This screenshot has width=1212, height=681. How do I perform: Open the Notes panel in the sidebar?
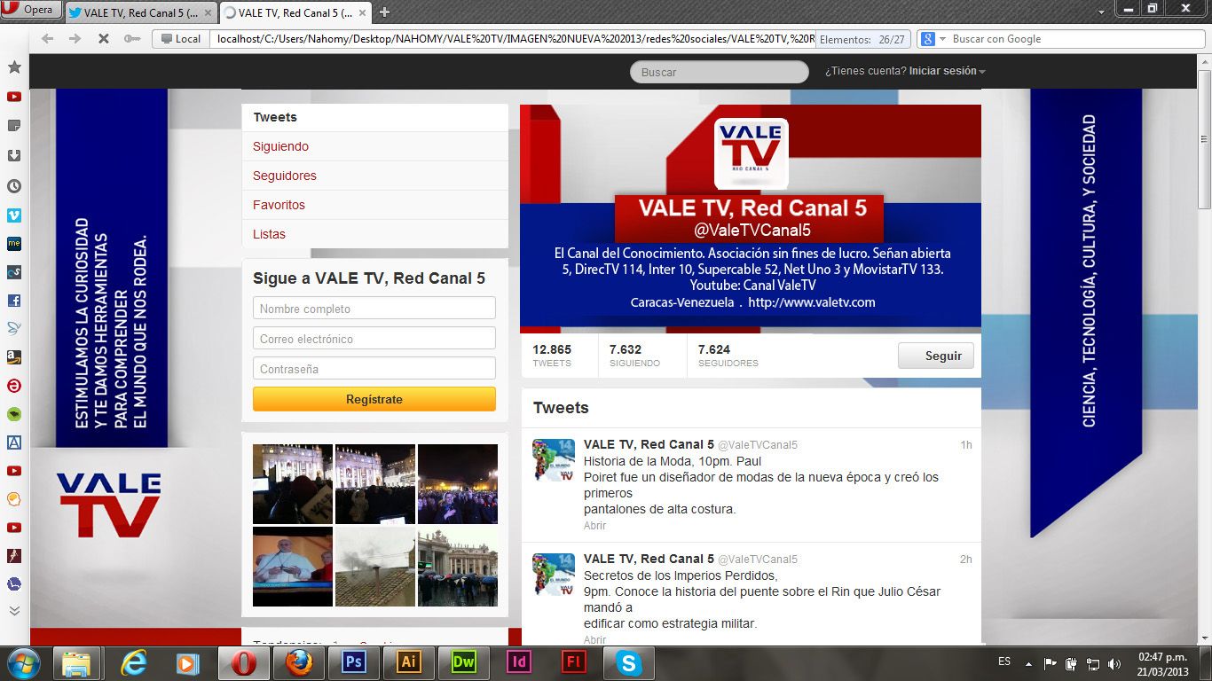click(14, 126)
